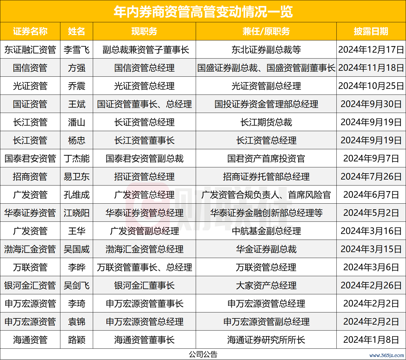The height and width of the screenshot is (360, 406).
Task: Click the cell 副总裁兼资管子董事长
Action: pos(144,50)
